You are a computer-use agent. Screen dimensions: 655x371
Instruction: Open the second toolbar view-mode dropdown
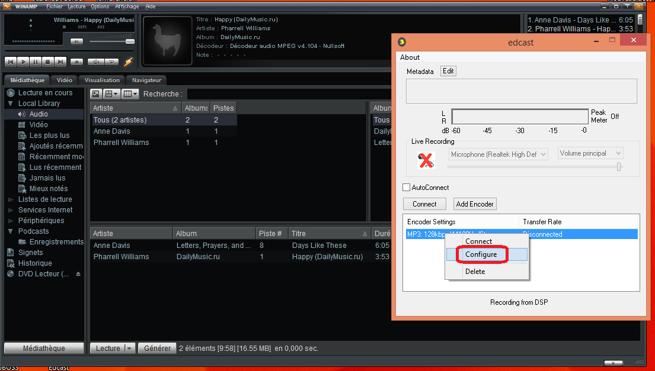coord(111,94)
